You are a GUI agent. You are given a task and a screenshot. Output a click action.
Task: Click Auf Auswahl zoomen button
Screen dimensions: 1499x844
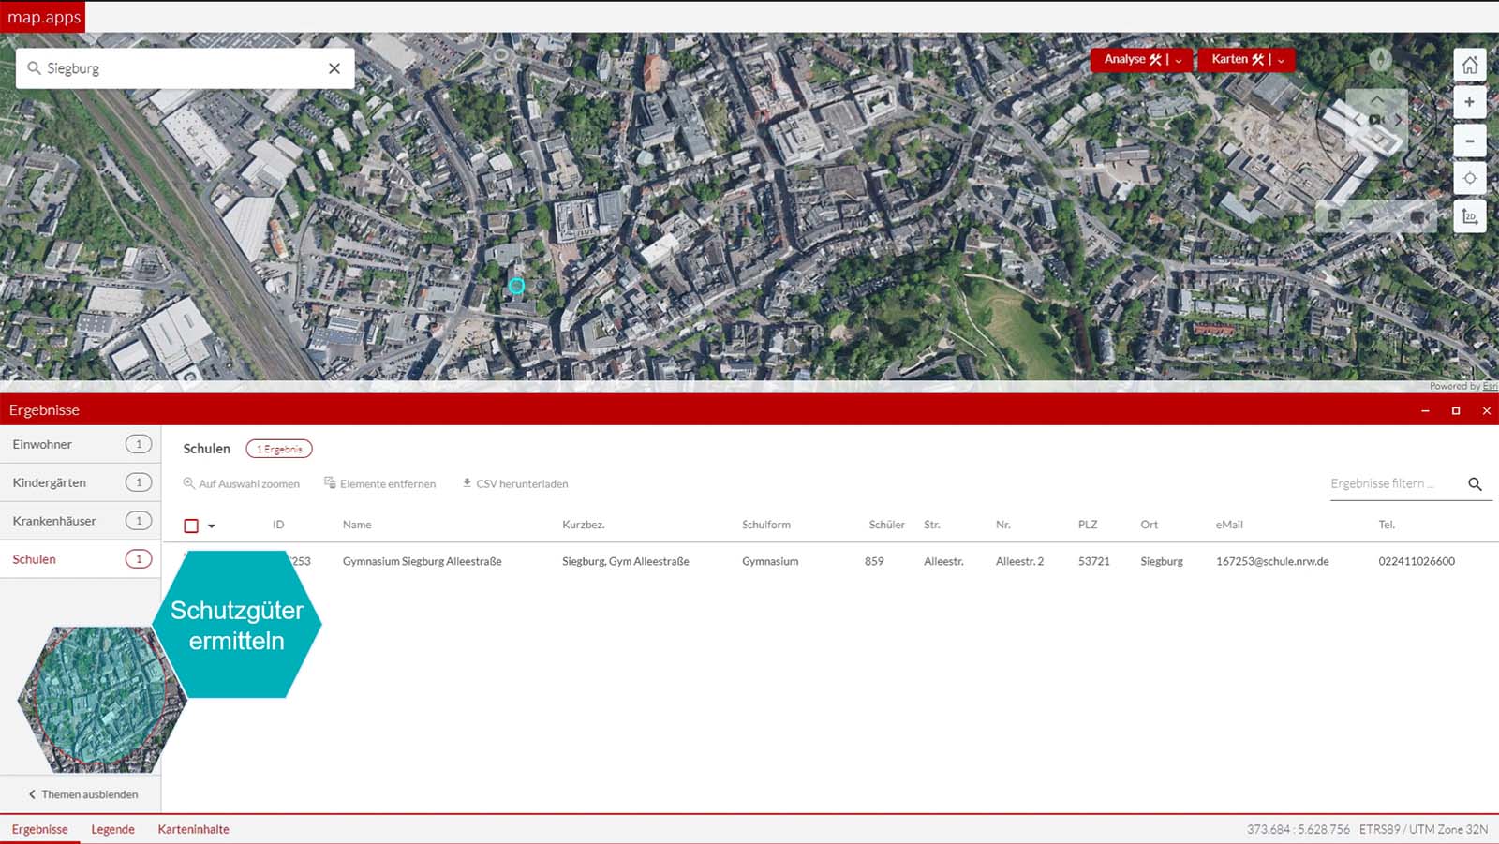point(242,484)
